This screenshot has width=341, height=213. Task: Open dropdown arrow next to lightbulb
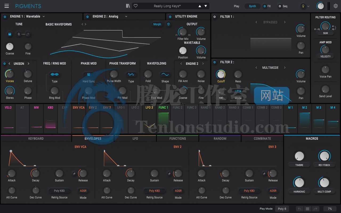(x=308, y=6)
